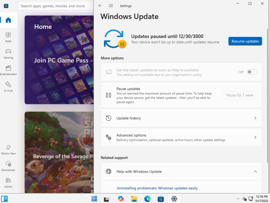Click the Microsoft Store logo icon
The width and height of the screenshot is (270, 203).
coord(6,6)
